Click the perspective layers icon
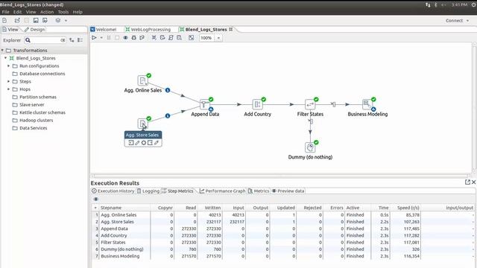This screenshot has height=268, width=477. coord(58,20)
